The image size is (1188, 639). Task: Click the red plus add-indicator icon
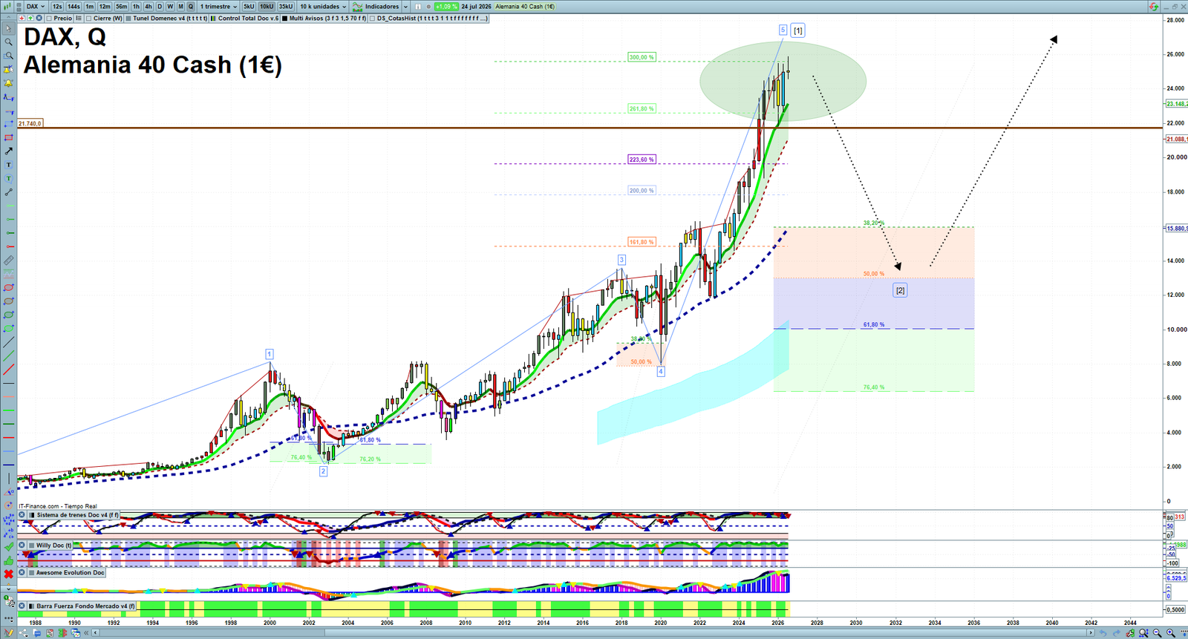[22, 18]
